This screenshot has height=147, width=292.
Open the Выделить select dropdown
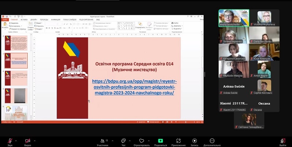(177, 29)
